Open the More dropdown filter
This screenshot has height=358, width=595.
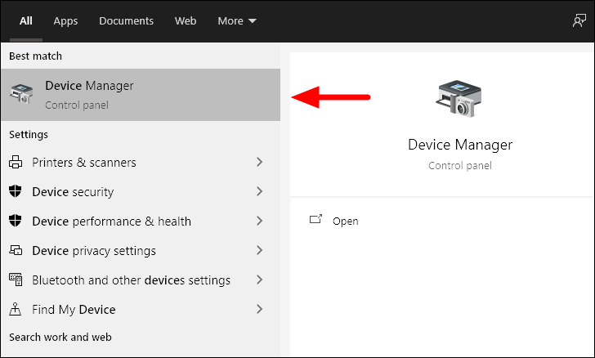236,21
